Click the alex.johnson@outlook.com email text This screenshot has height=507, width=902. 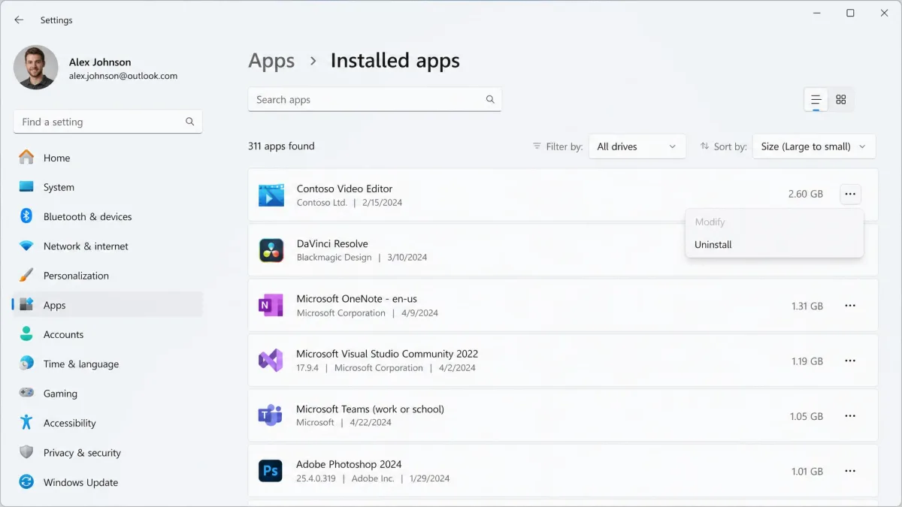123,76
